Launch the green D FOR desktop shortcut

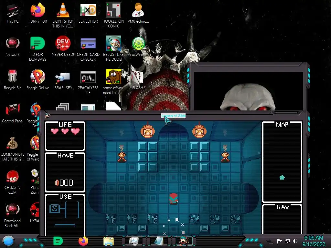[37, 48]
